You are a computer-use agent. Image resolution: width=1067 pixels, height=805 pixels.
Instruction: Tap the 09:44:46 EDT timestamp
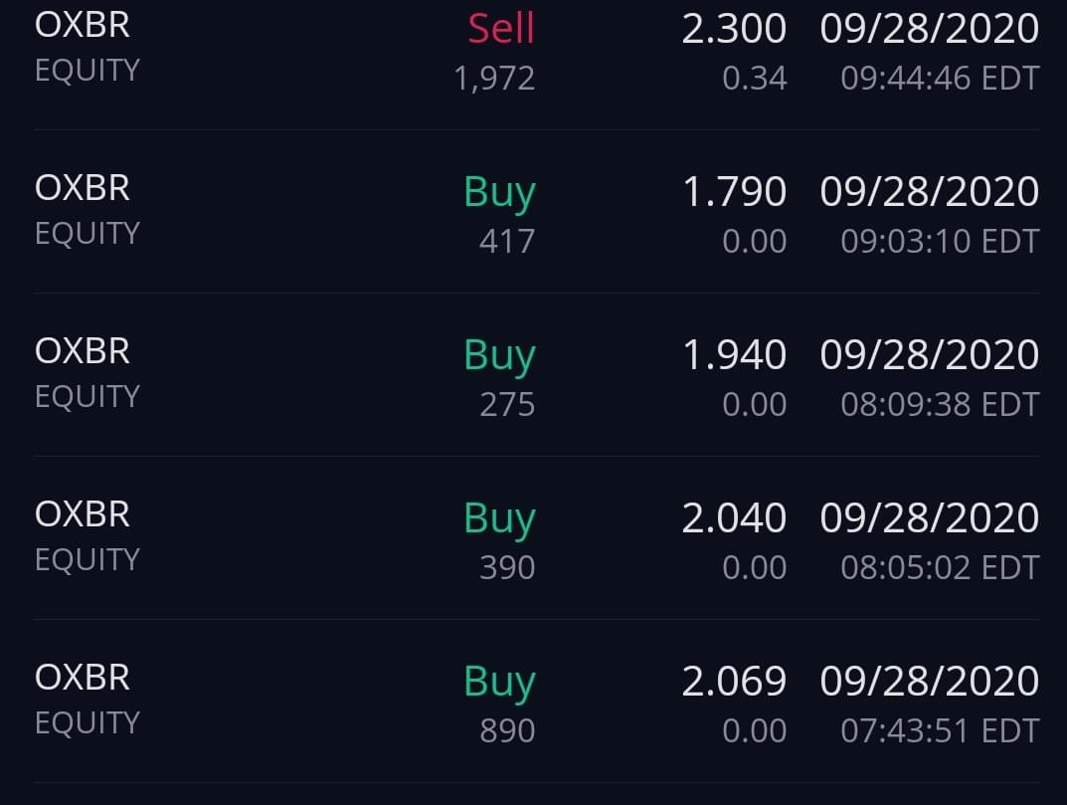940,78
